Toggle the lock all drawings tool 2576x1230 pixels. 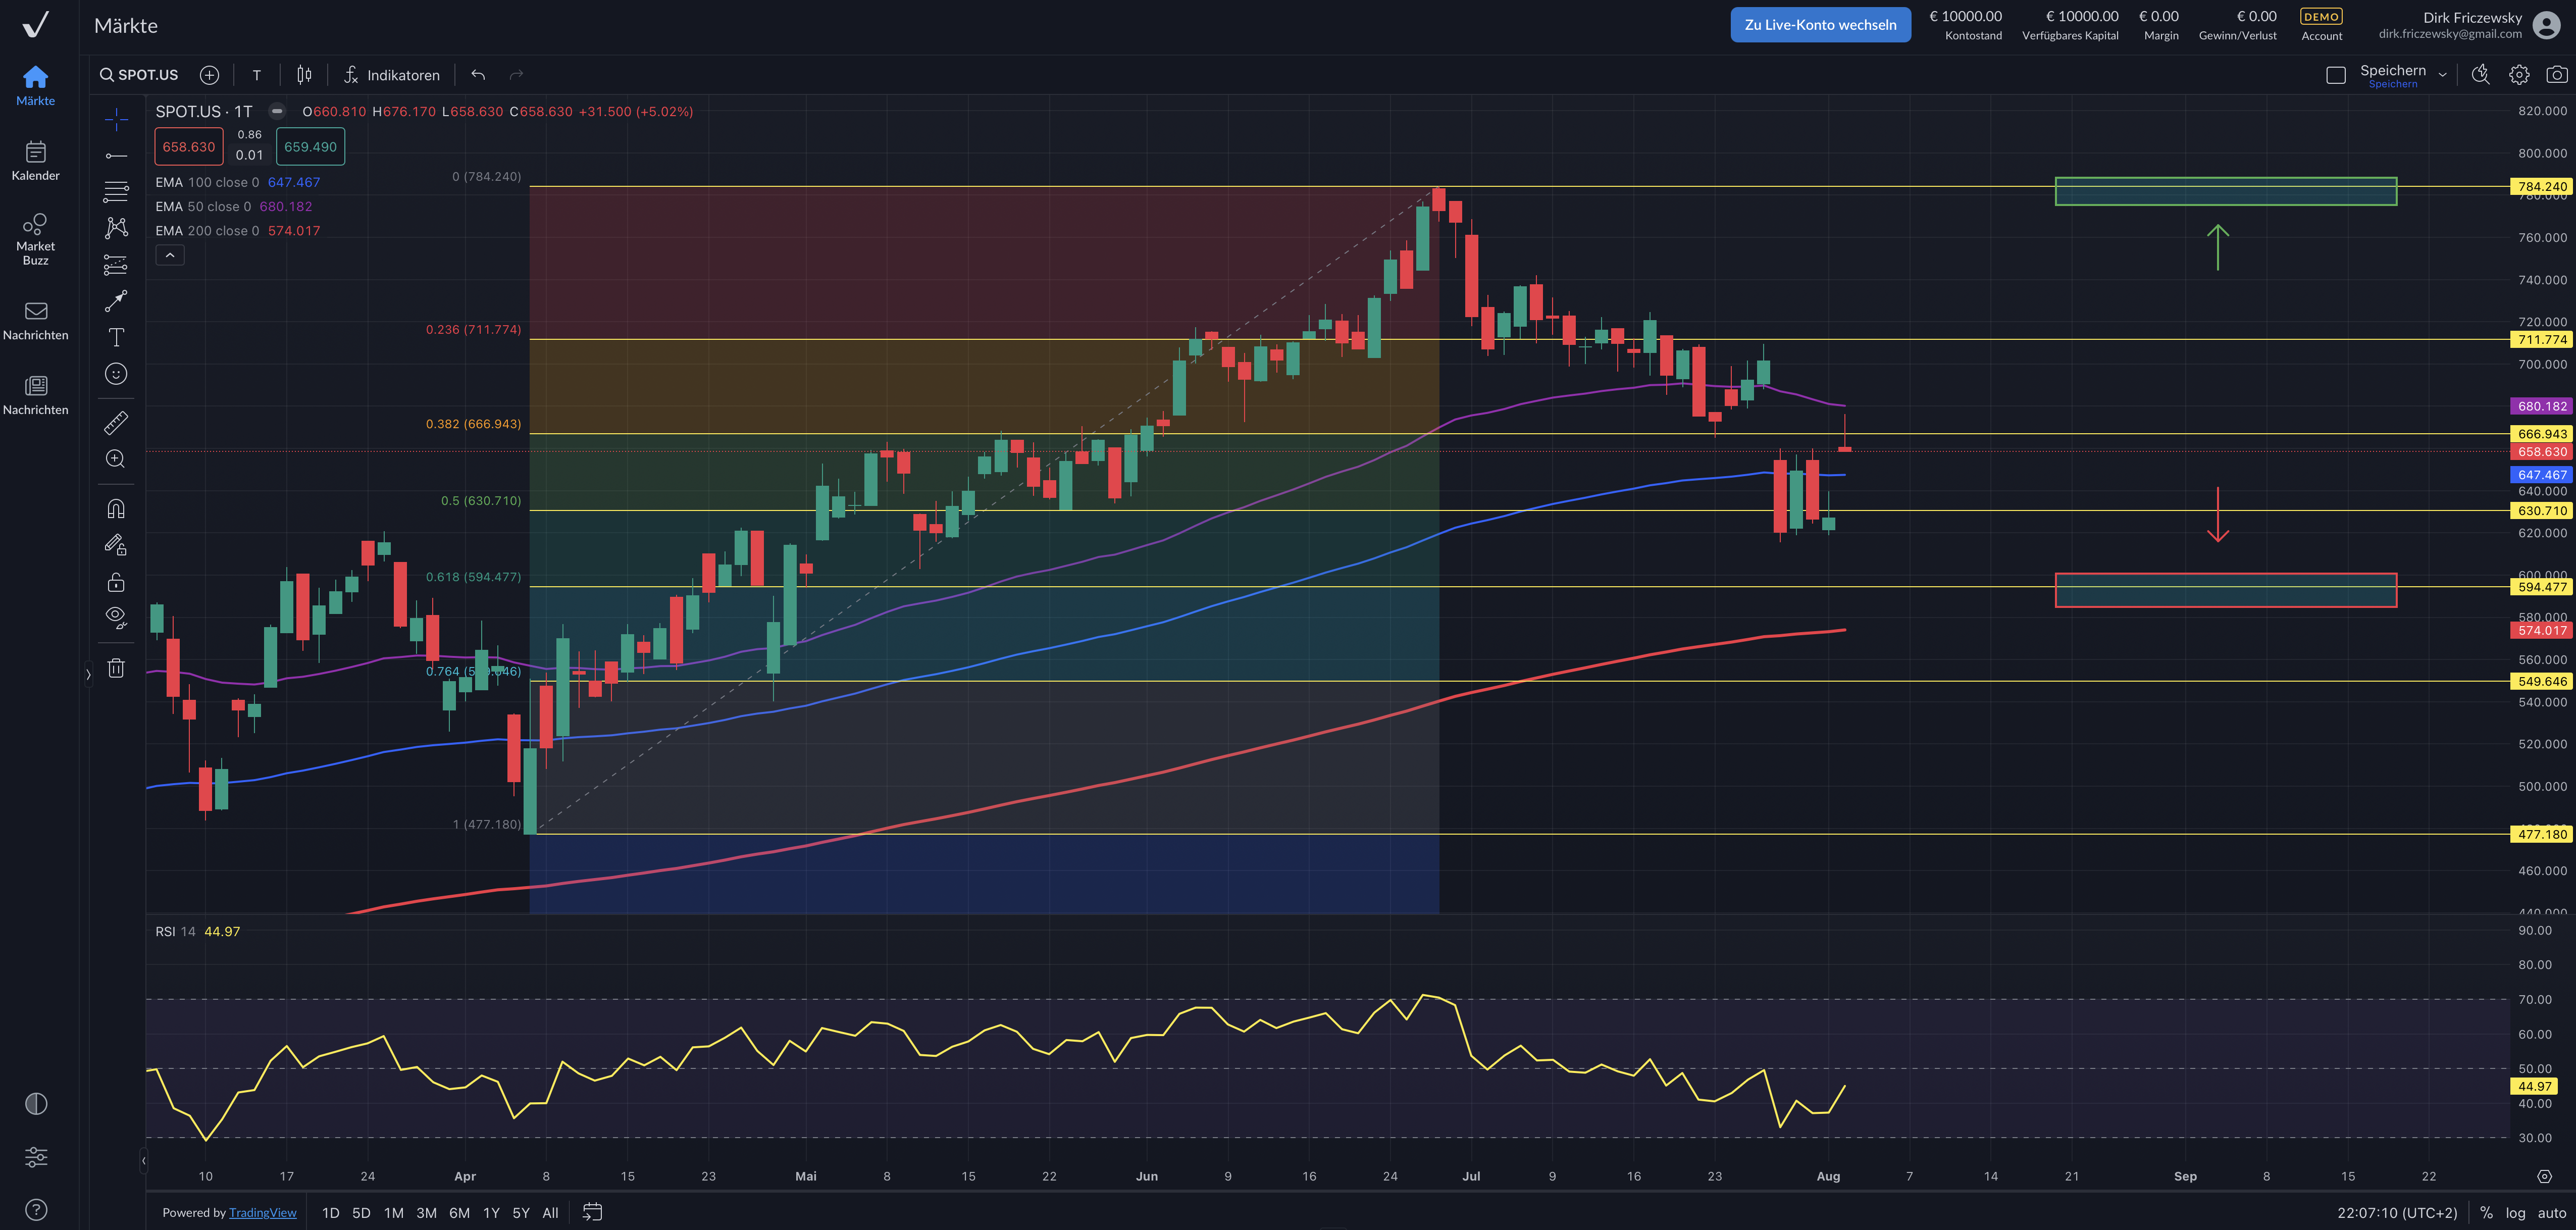point(116,582)
